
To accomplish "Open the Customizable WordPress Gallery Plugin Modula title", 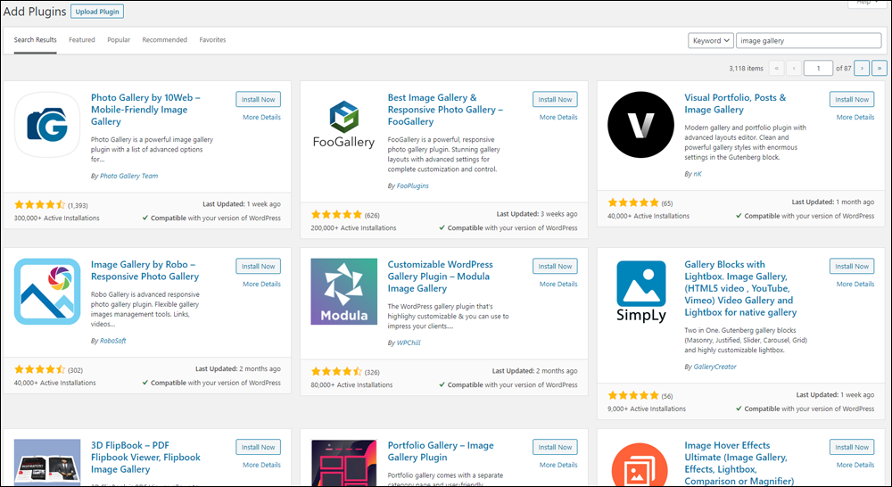I will [441, 277].
